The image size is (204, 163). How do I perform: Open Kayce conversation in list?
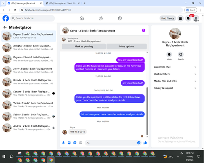(29, 36)
